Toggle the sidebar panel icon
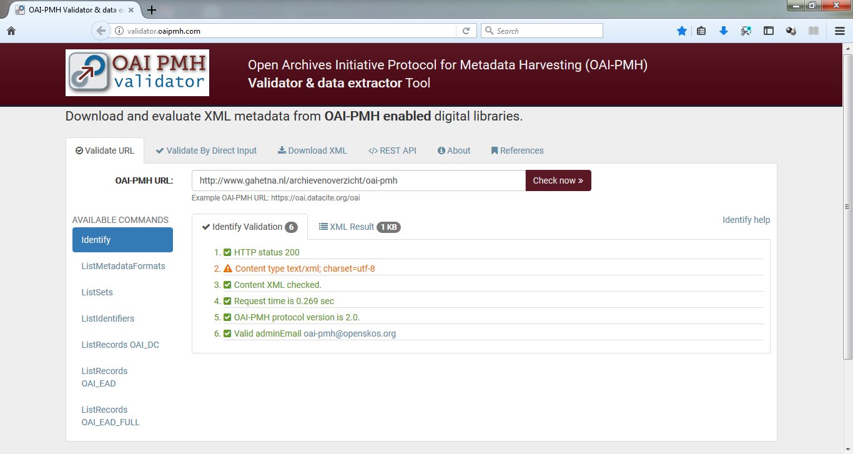 [769, 31]
